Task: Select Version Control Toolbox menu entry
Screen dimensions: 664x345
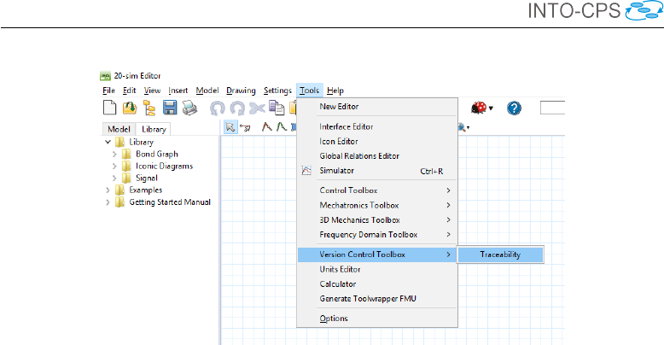Action: point(377,254)
